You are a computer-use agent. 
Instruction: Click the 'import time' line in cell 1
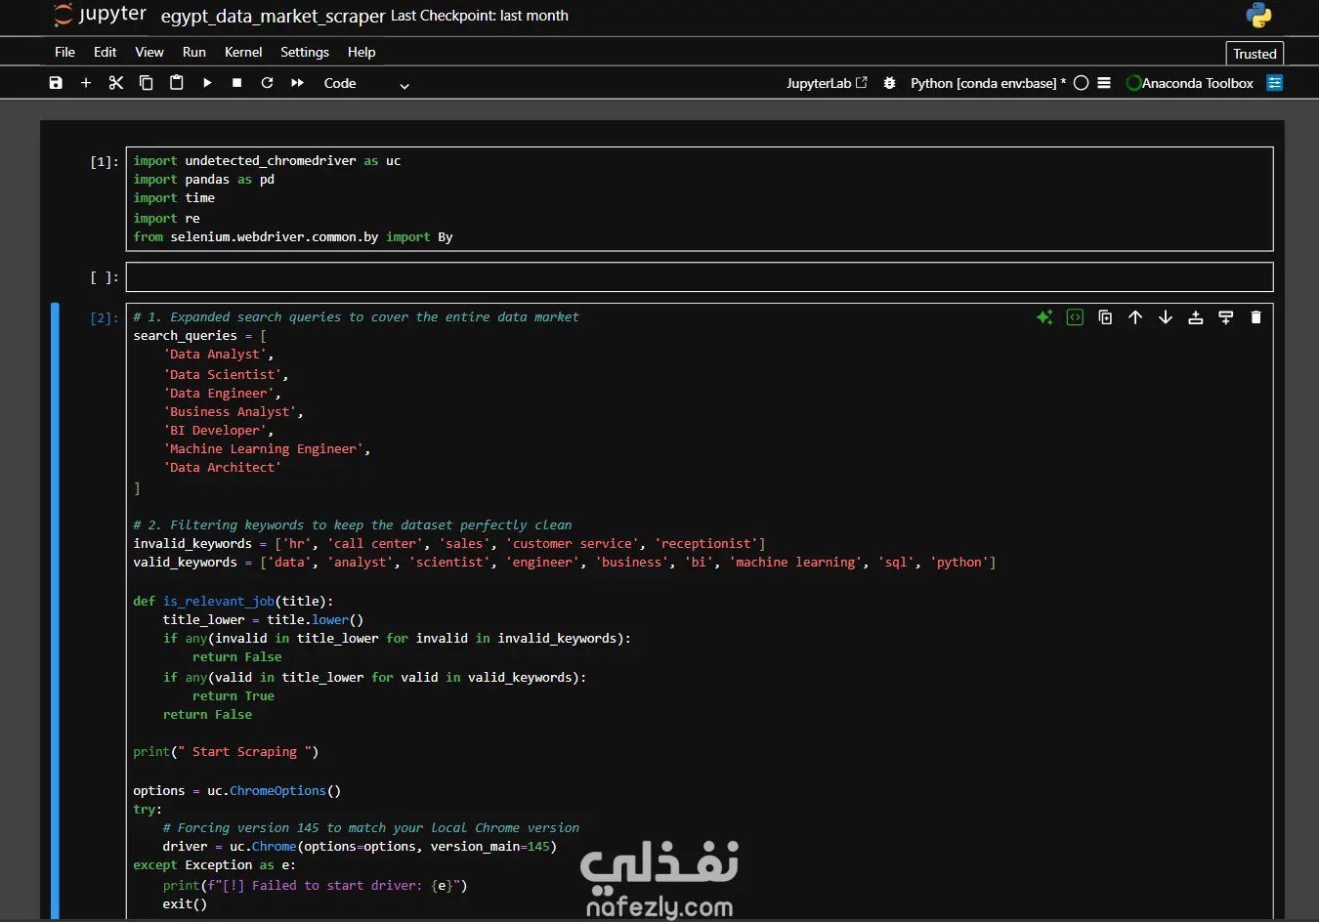click(x=174, y=198)
